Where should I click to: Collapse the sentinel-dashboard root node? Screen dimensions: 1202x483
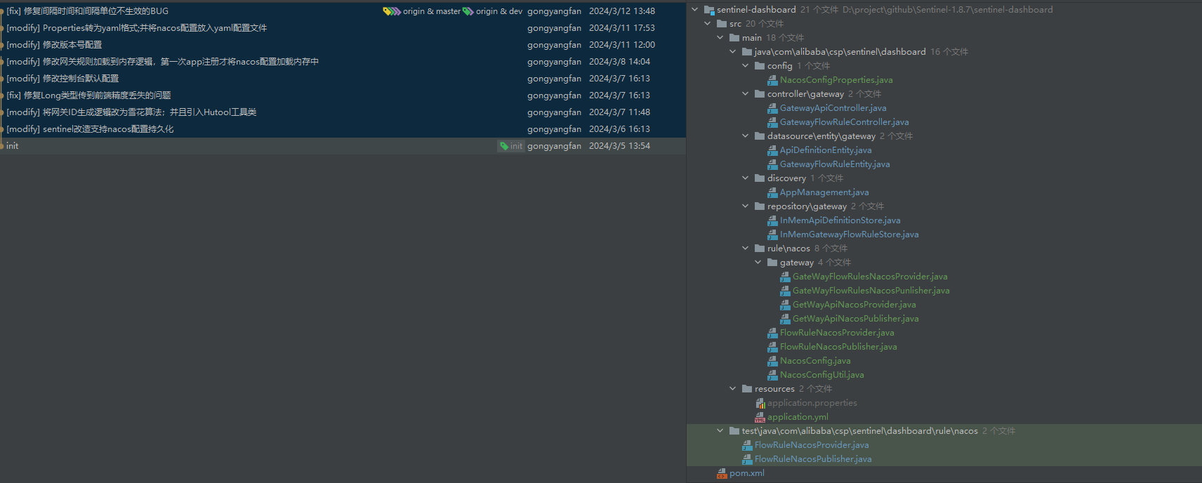click(x=695, y=10)
